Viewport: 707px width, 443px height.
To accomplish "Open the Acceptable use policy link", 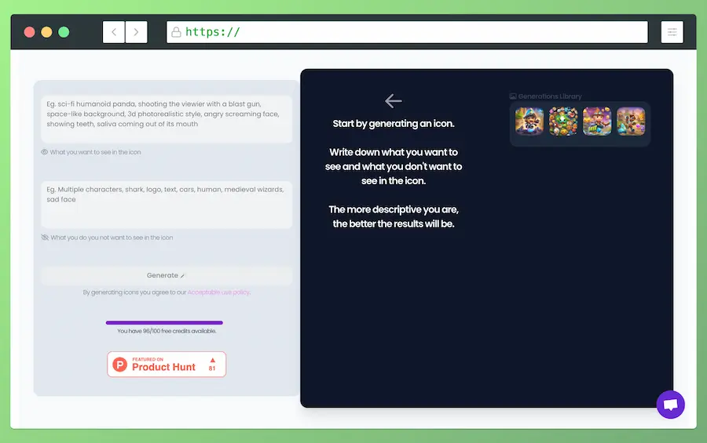I will (218, 292).
